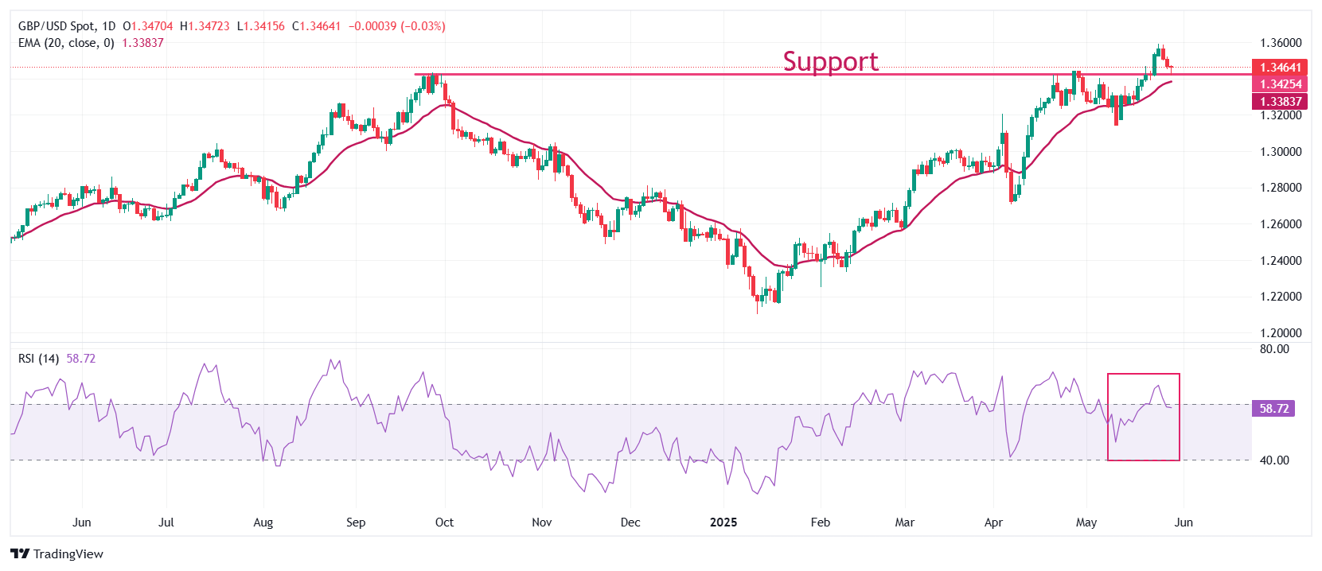
Task: Click the EMA value tag 1.33837
Action: pos(1280,101)
